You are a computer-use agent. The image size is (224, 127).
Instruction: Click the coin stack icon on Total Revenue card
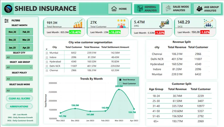pyautogui.click(x=78, y=23)
